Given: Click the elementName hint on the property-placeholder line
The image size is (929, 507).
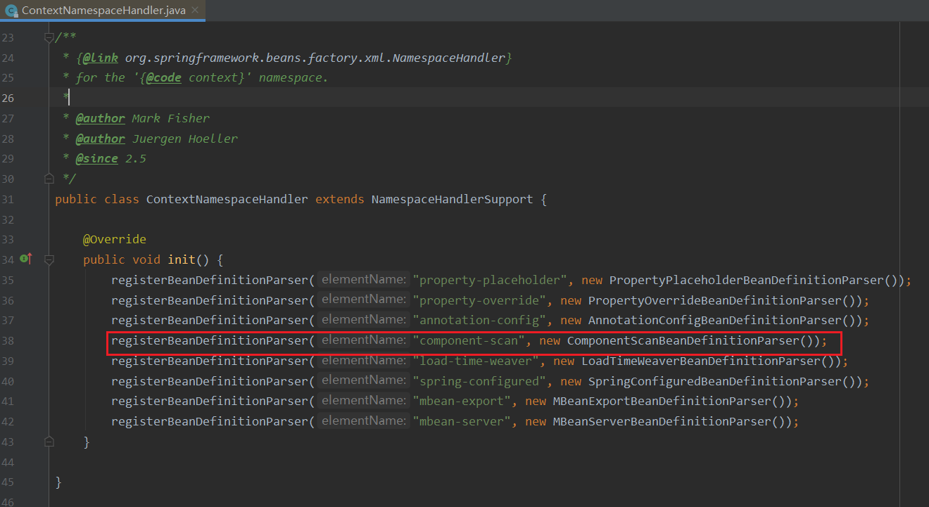Looking at the screenshot, I should 363,280.
